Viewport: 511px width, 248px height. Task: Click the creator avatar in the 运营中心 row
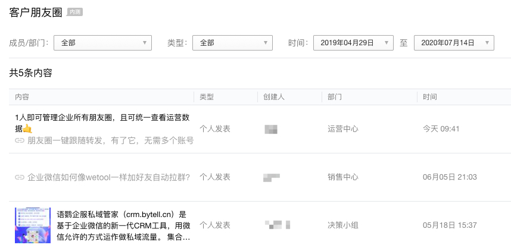pyautogui.click(x=270, y=128)
